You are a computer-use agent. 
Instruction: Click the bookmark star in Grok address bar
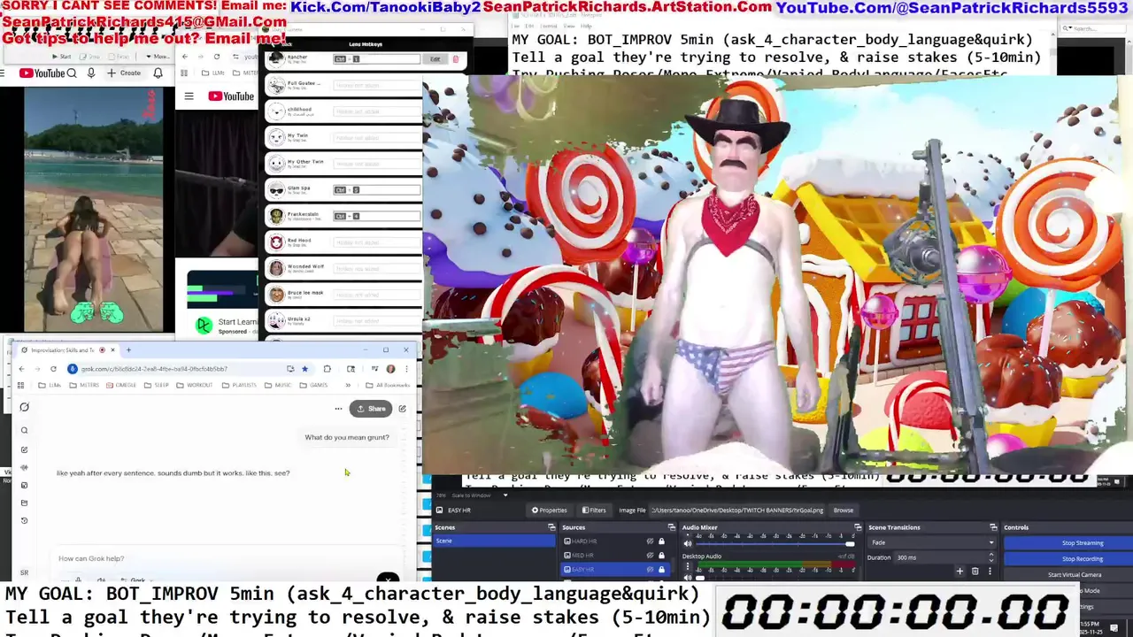coord(304,369)
